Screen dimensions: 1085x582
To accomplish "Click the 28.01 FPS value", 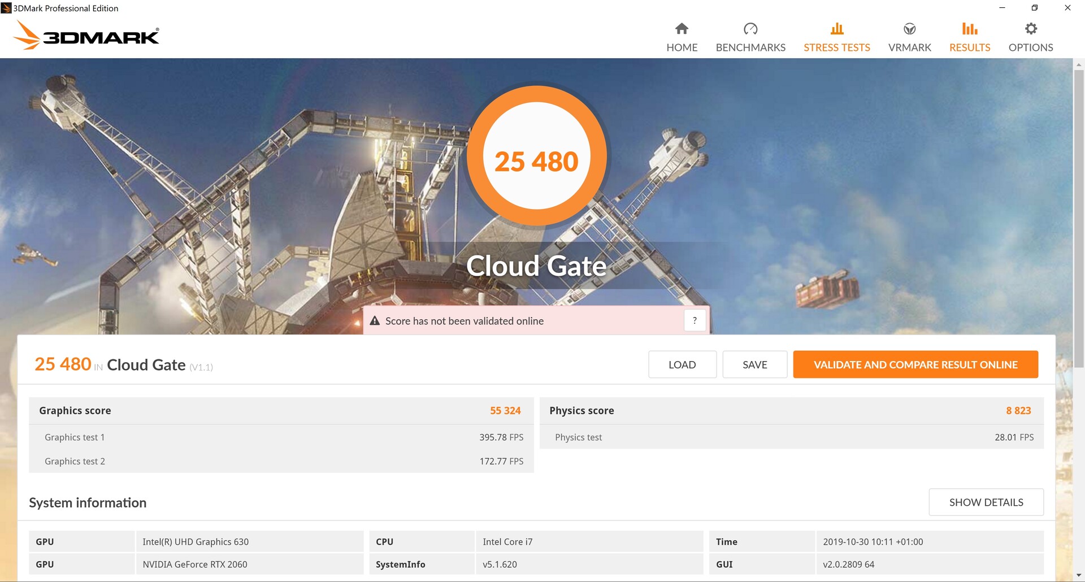I will [1014, 437].
